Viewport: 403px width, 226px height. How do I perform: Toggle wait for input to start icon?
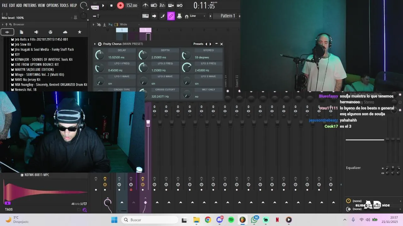[154, 5]
